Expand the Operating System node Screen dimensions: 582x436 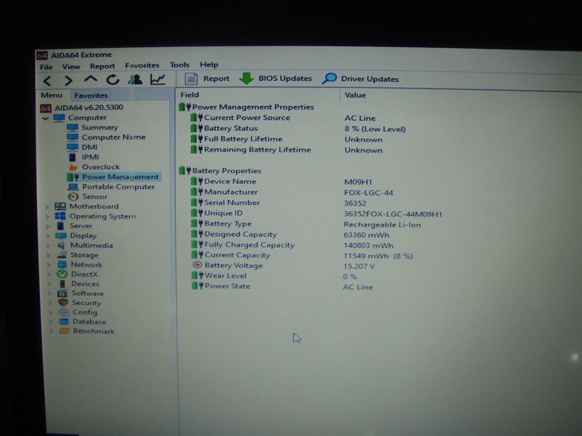point(47,216)
